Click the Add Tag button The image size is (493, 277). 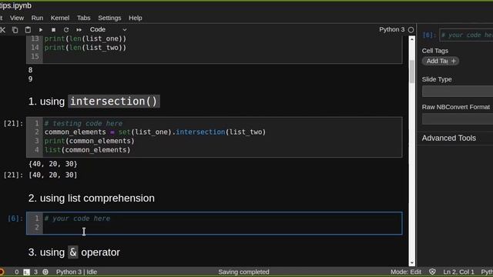pyautogui.click(x=441, y=61)
